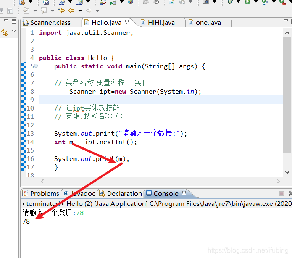Click the 2.0 version toolbar icon
The height and width of the screenshot is (258, 292).
[46, 2]
